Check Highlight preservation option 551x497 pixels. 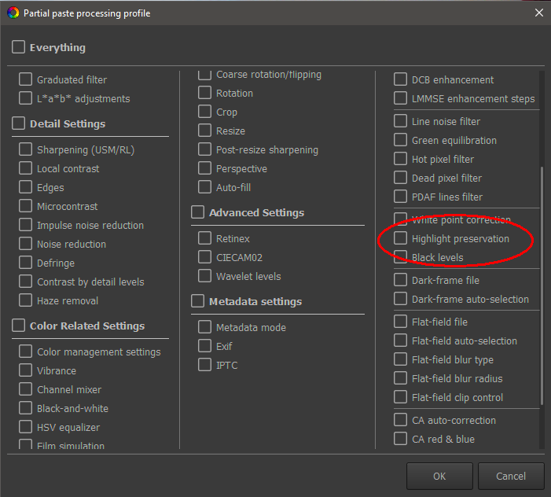[x=400, y=238]
